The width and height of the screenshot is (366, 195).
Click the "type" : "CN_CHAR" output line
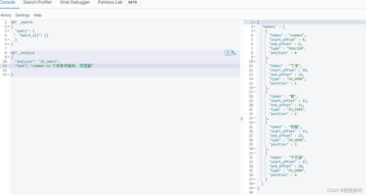point(288,110)
